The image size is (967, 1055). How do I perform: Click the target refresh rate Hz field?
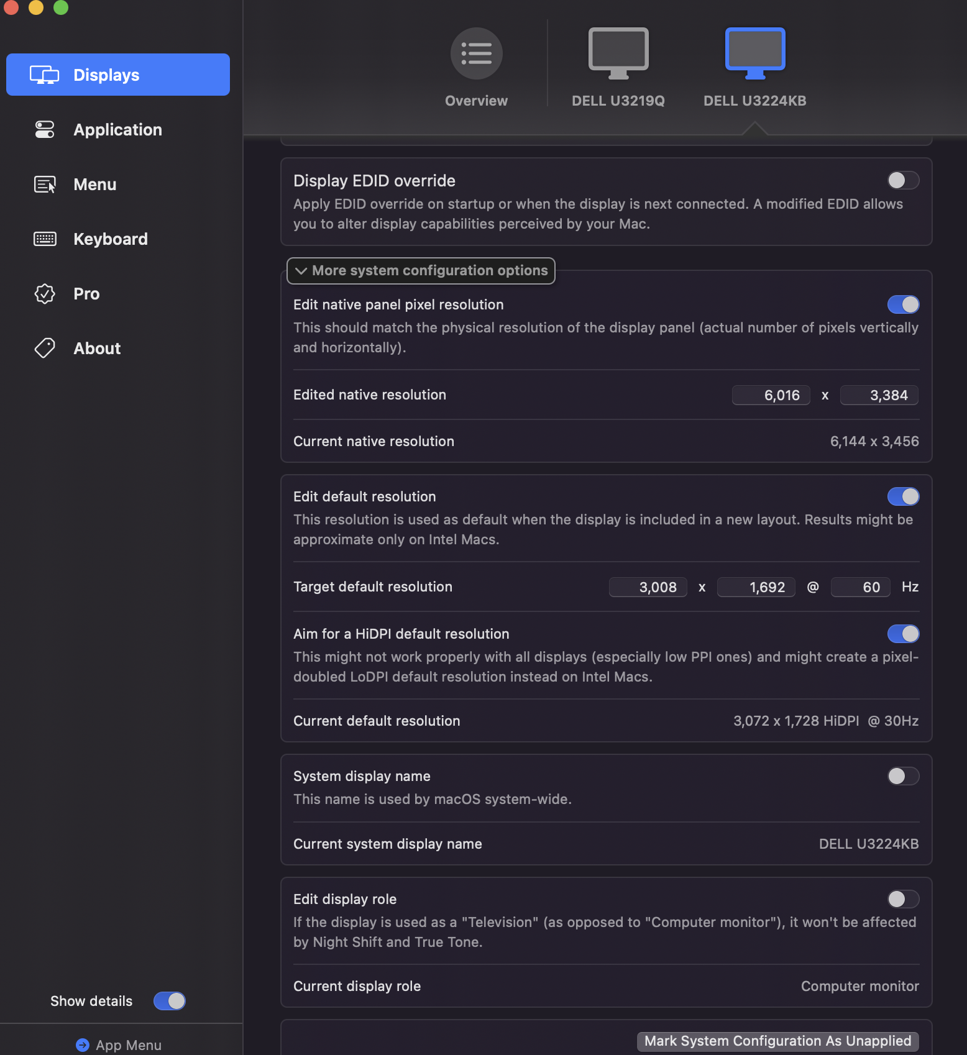[x=860, y=588]
